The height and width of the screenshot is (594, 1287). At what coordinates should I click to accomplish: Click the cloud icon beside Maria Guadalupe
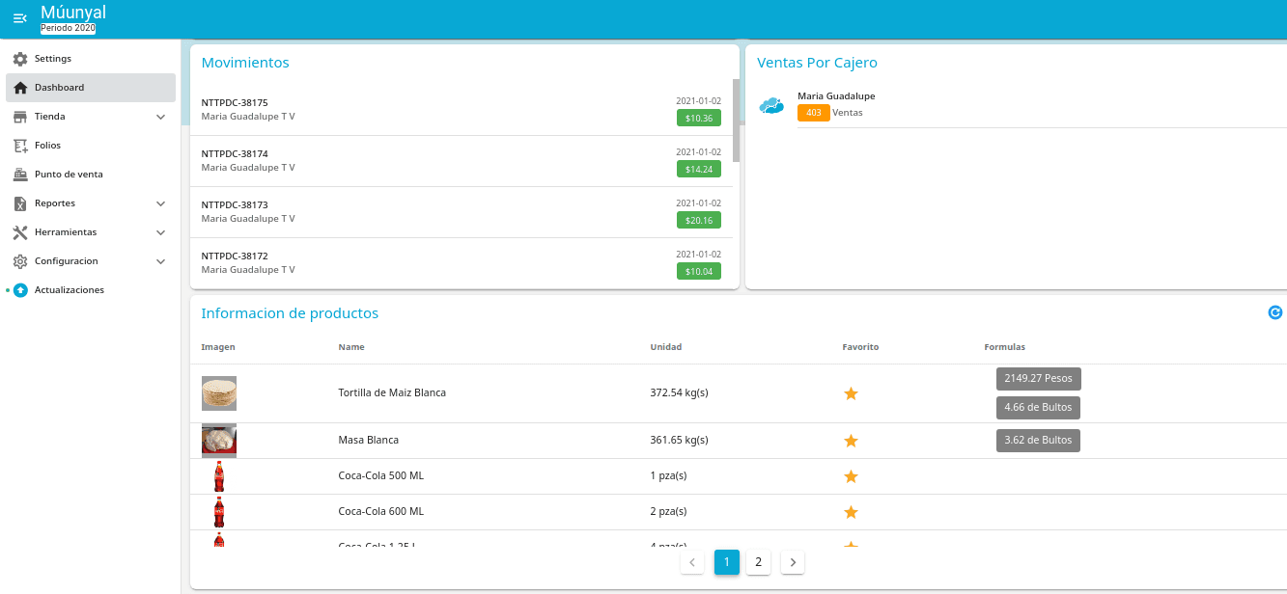[x=771, y=106]
